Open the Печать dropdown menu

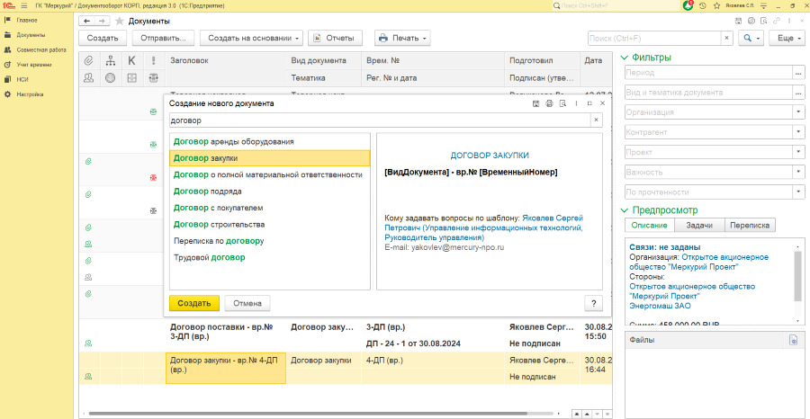pyautogui.click(x=402, y=38)
